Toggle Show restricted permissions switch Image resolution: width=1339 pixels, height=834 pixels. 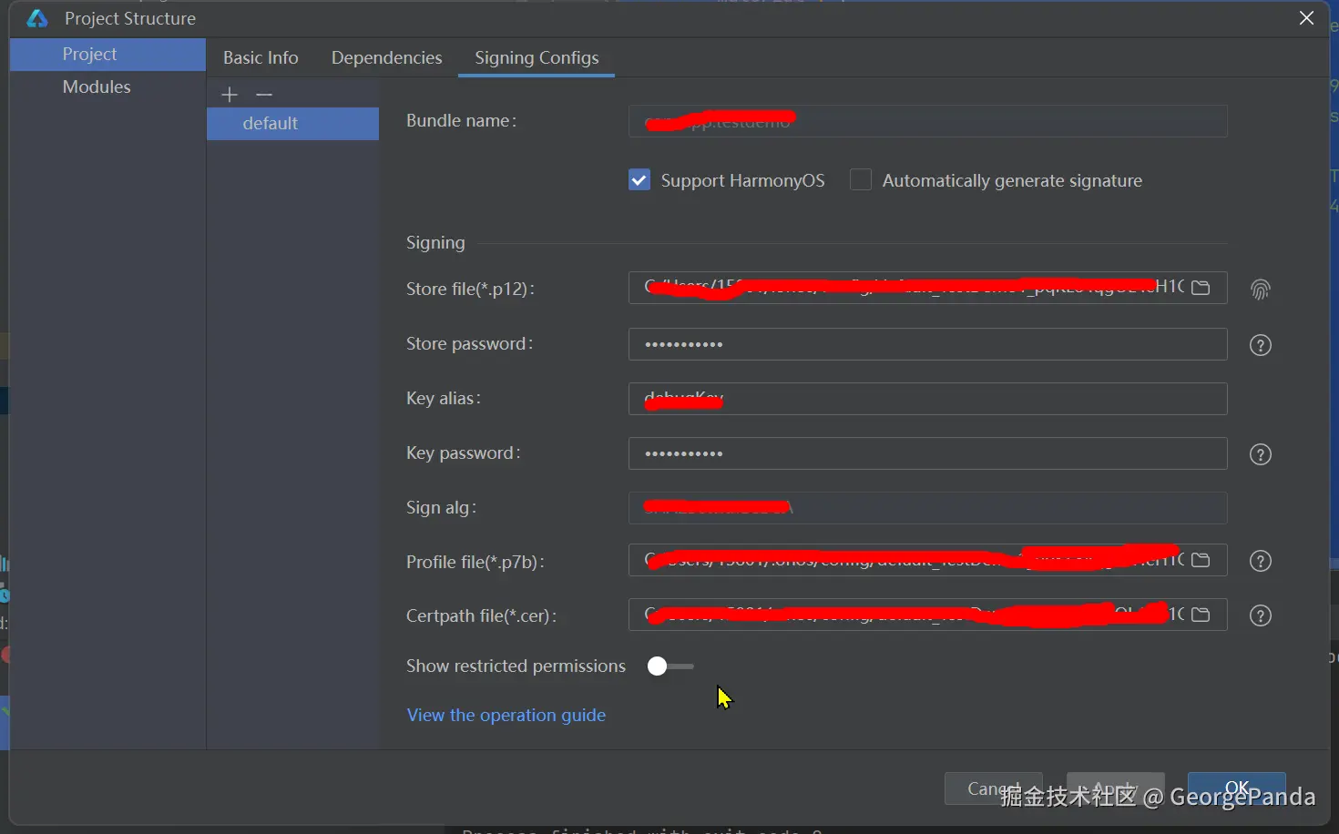[670, 666]
